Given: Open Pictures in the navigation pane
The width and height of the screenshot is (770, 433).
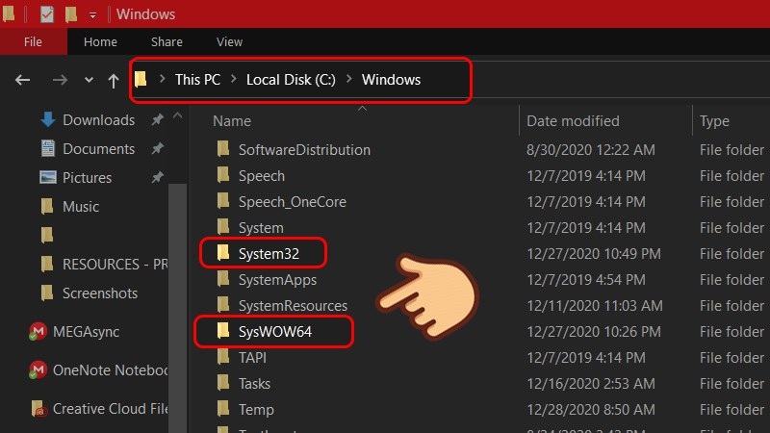Looking at the screenshot, I should coord(87,178).
